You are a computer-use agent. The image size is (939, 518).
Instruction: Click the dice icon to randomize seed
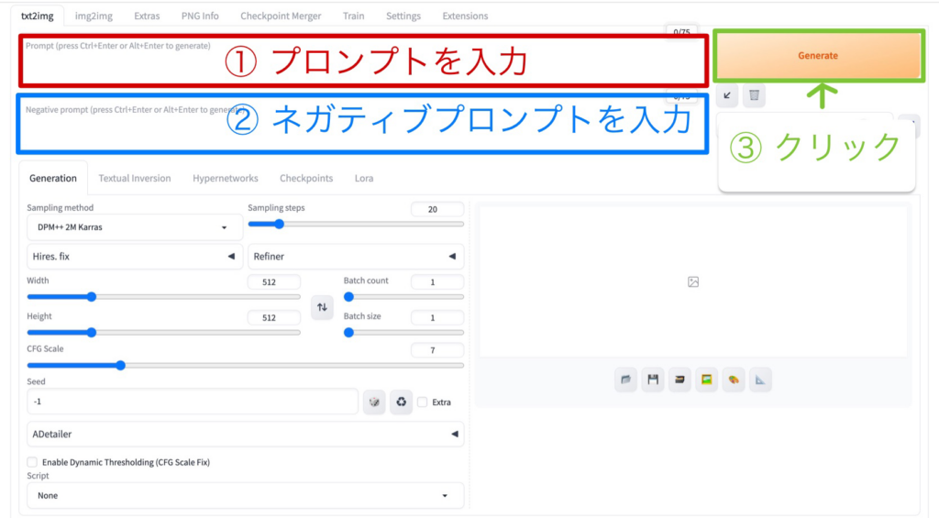374,402
